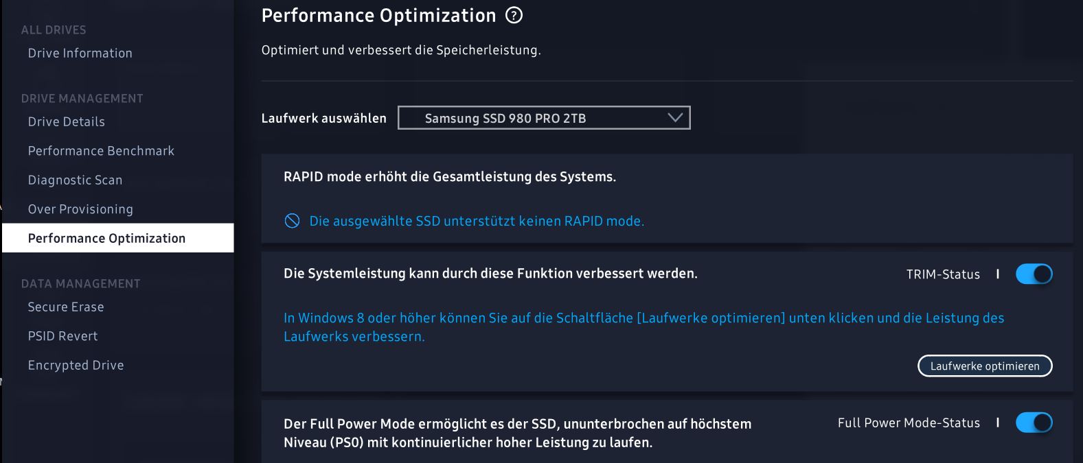Open Diagnostic Scan from the sidebar
Screen dimensions: 1083x463
(75, 180)
